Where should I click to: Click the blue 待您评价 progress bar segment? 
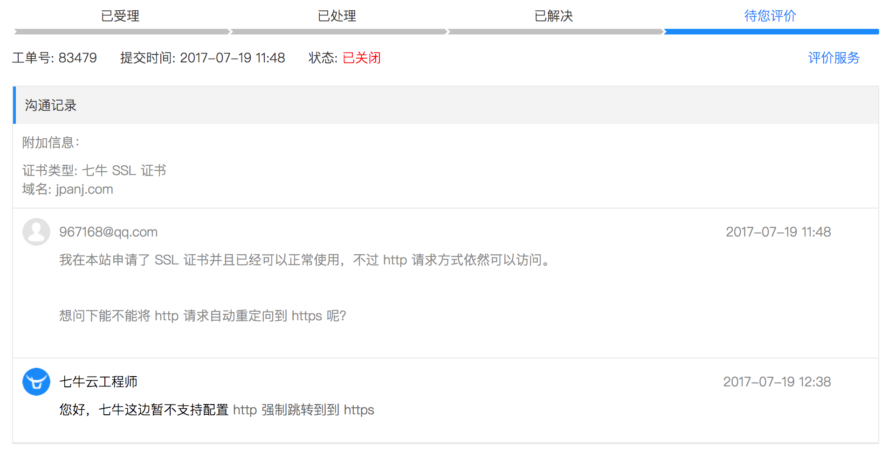(771, 32)
